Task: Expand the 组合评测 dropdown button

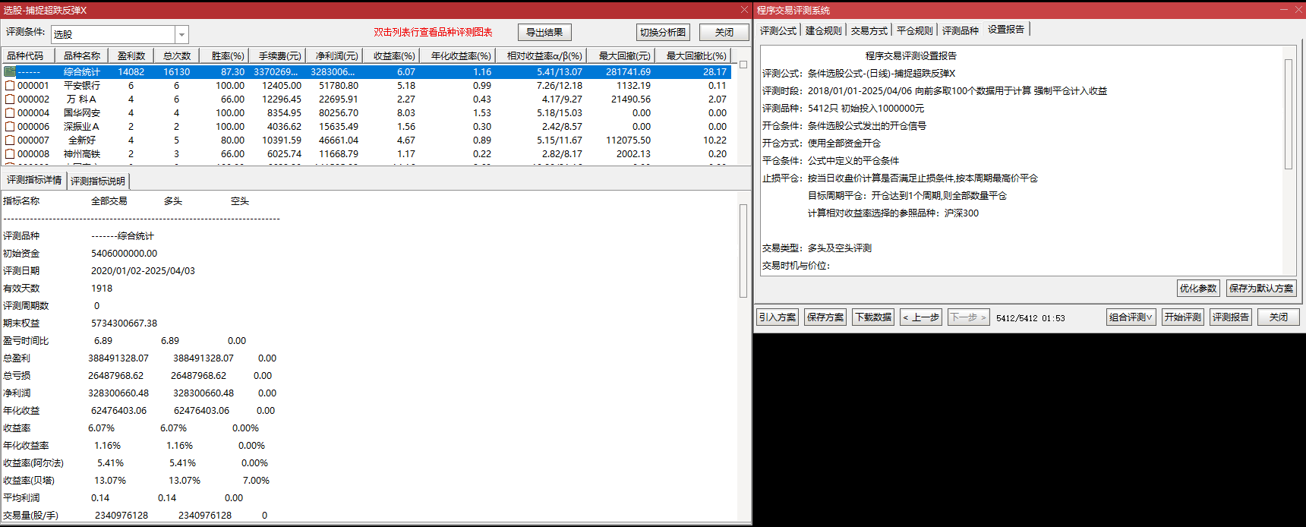Action: 1130,317
